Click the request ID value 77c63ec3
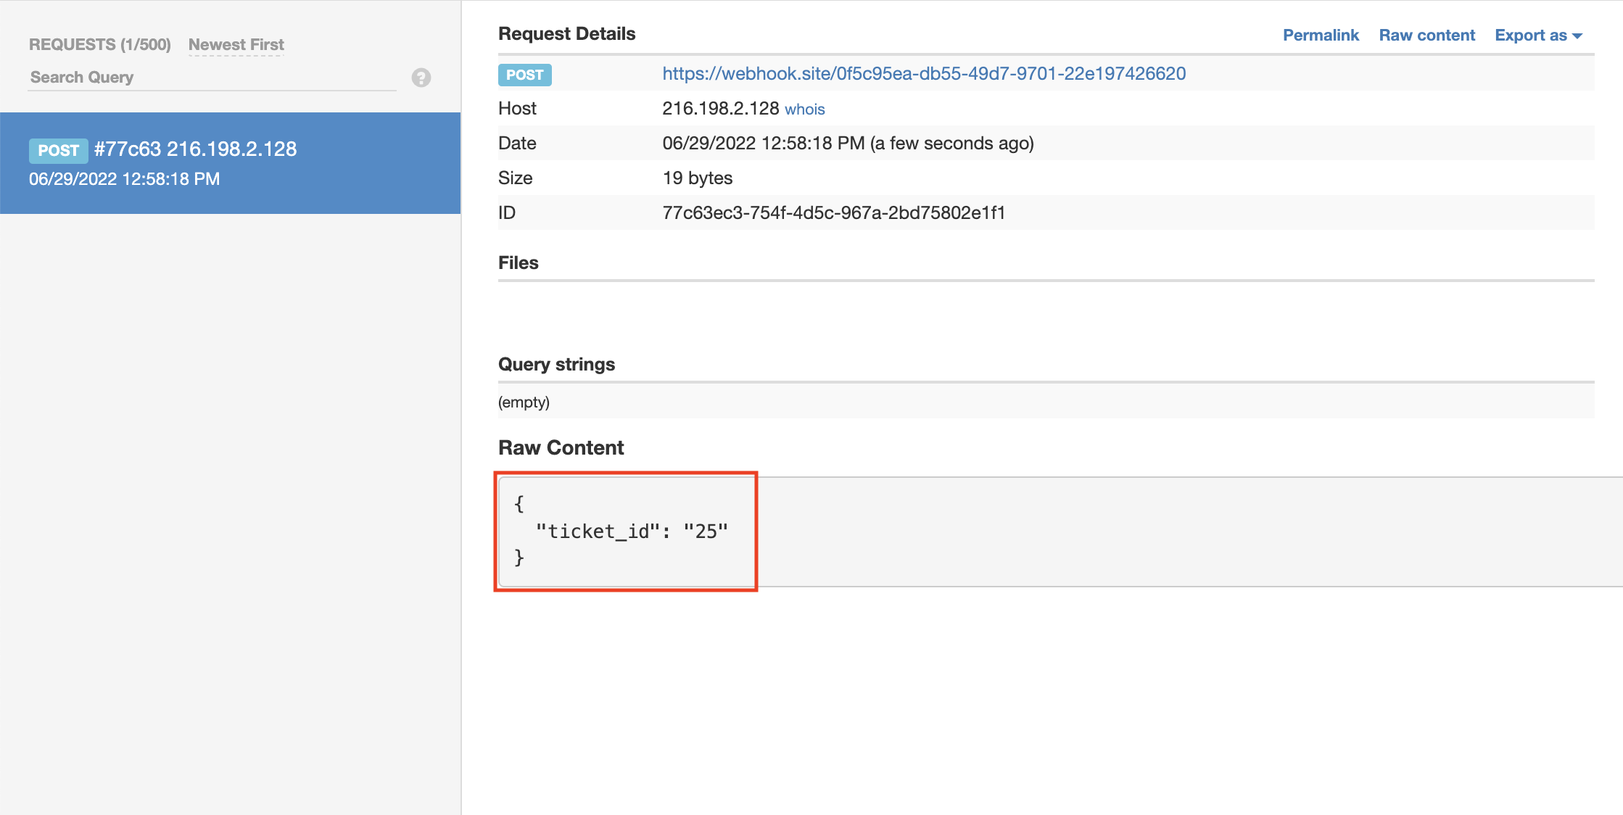This screenshot has width=1623, height=815. 833,213
